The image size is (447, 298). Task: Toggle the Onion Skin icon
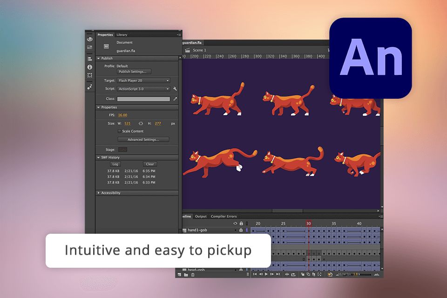(303, 274)
